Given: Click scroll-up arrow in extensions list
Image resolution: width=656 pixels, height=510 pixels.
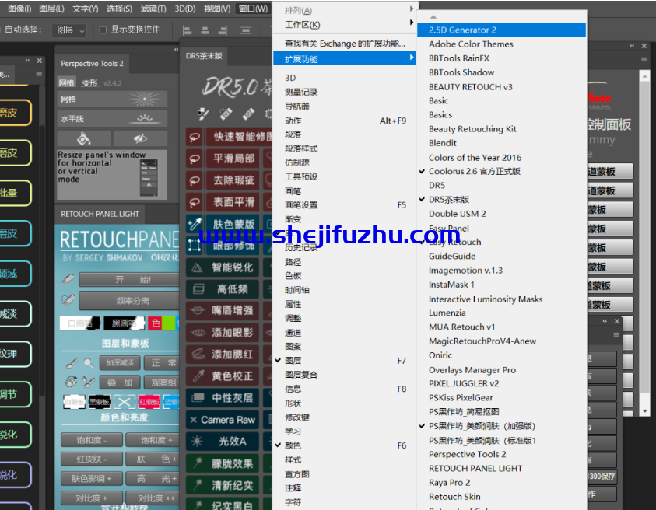Looking at the screenshot, I should tap(433, 17).
